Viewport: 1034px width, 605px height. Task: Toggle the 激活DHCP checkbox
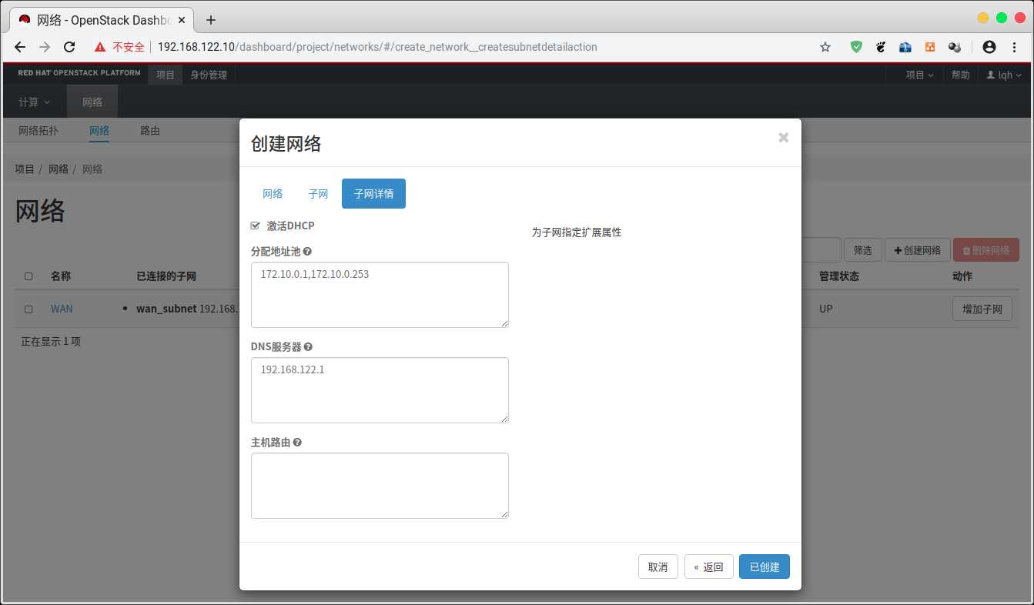pos(256,226)
